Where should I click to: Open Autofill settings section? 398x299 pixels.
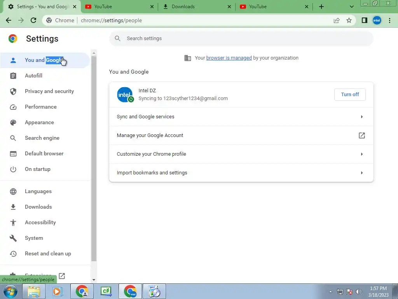coord(45,76)
